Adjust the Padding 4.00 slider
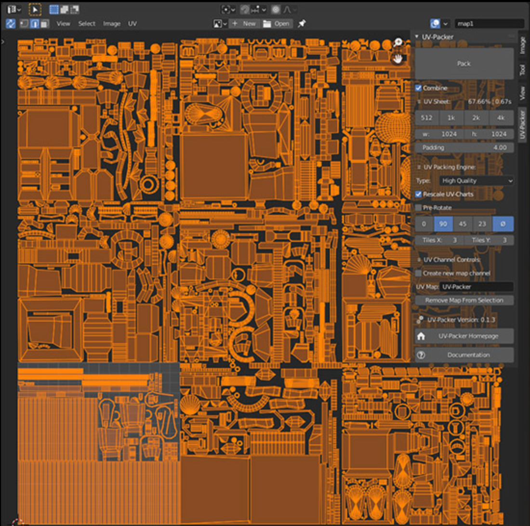Image resolution: width=530 pixels, height=526 pixels. point(464,147)
